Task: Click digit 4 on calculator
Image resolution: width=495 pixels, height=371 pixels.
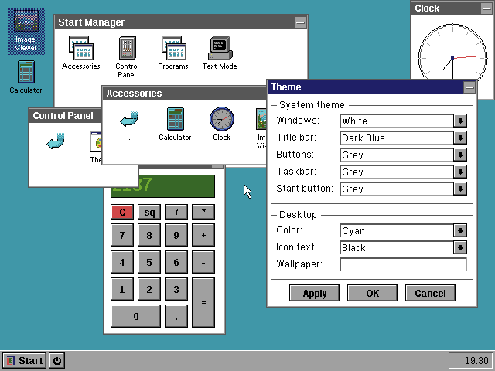Action: [122, 262]
